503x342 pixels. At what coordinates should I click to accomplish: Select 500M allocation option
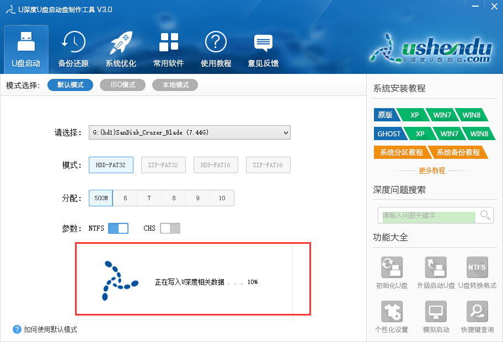(101, 198)
